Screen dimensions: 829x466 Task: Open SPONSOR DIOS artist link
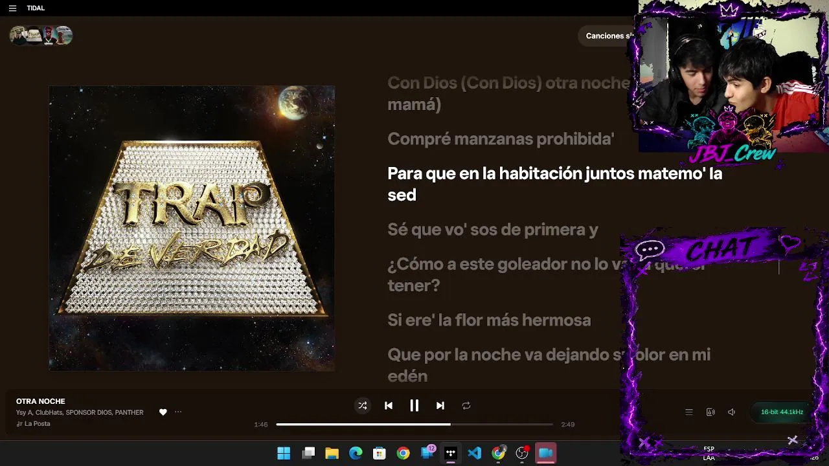88,412
